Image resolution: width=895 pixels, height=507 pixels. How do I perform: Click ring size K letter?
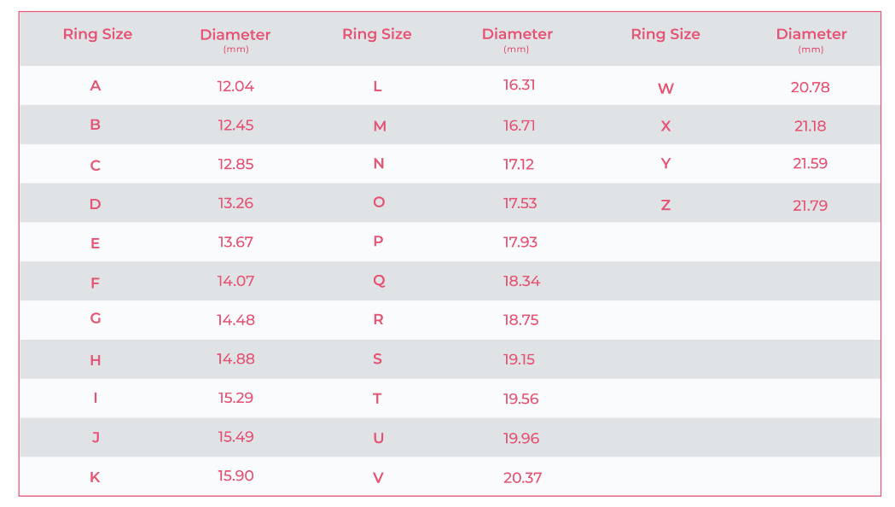[95, 477]
